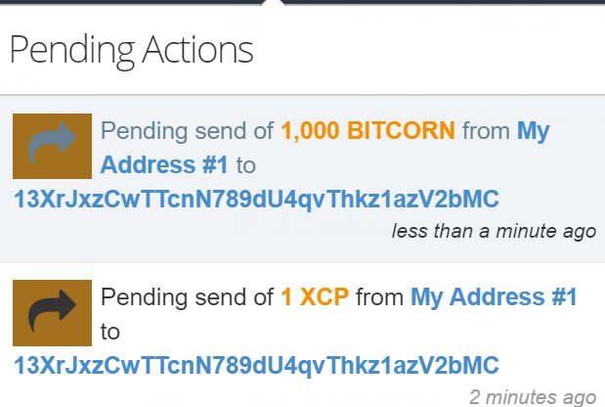Image resolution: width=605 pixels, height=407 pixels.
Task: Click the send arrow icon beside BITCORN entry
Action: point(52,146)
